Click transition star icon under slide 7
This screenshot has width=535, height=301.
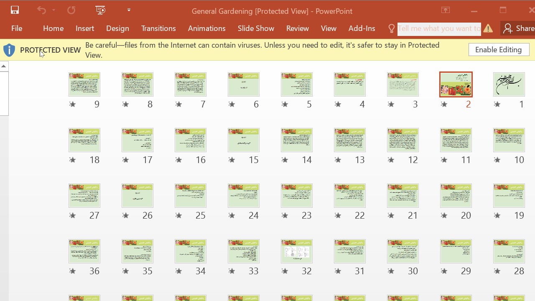[178, 104]
